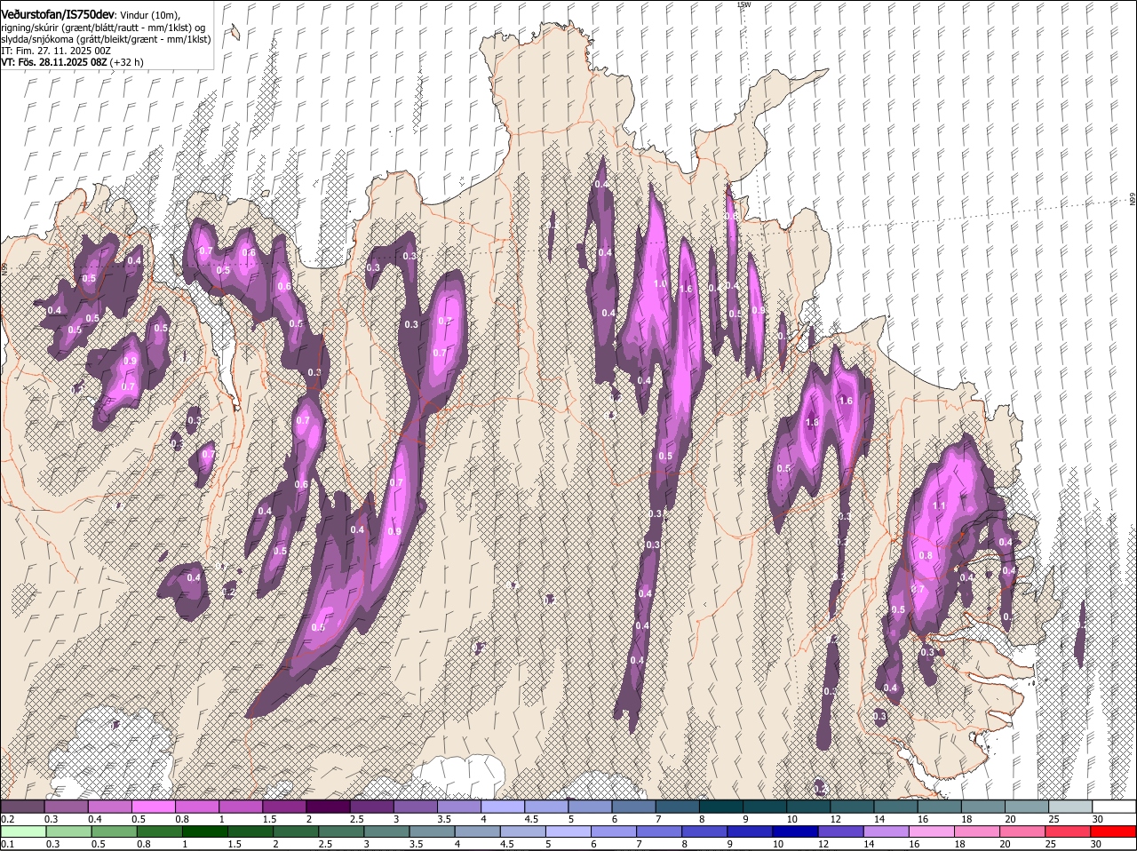Click the bright pink 0.5 swatch in upper scale
This screenshot has height=851, width=1137.
tap(153, 807)
